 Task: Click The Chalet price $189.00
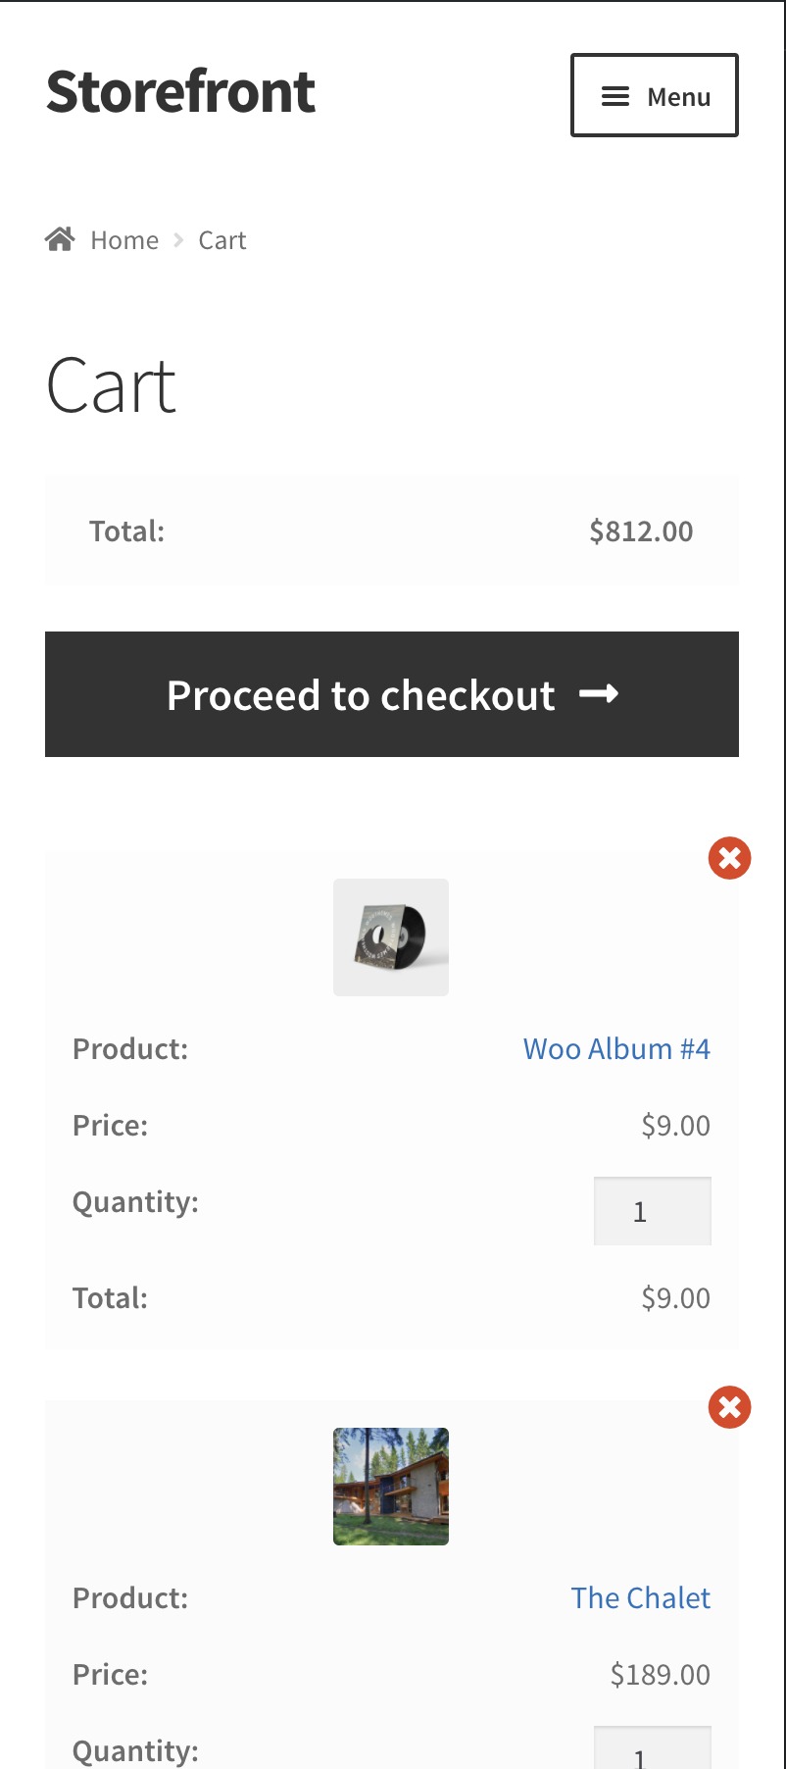661,1675
